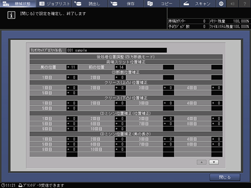Select CD断裁位置補正 1回目 value field

72,78
